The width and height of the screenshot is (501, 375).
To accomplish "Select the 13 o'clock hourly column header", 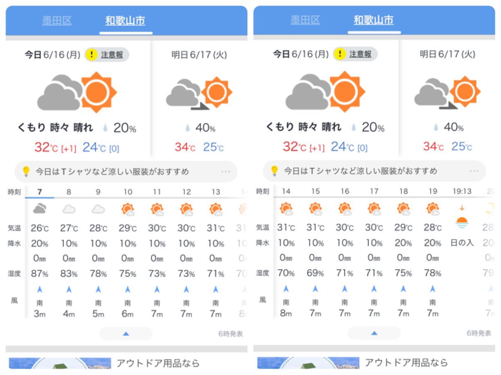I will (x=215, y=192).
